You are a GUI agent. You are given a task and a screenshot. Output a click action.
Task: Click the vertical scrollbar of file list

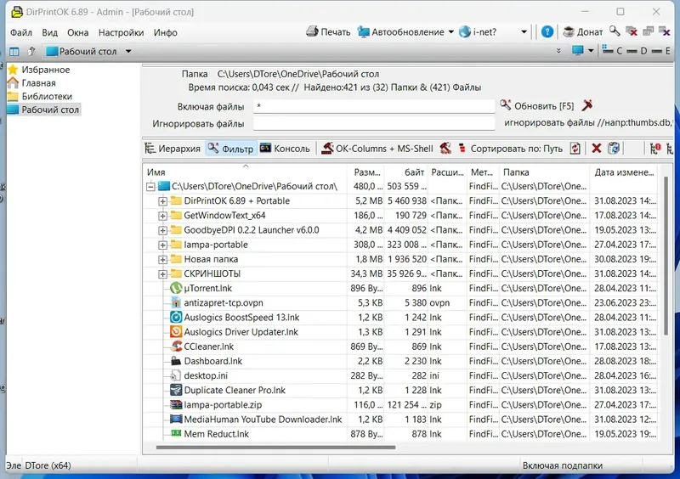666,256
